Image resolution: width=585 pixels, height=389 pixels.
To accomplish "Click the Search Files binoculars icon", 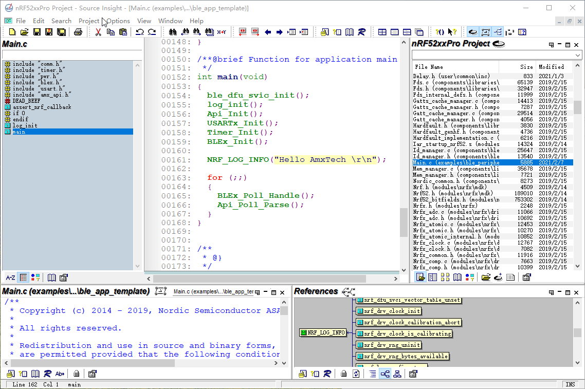I will pos(209,32).
